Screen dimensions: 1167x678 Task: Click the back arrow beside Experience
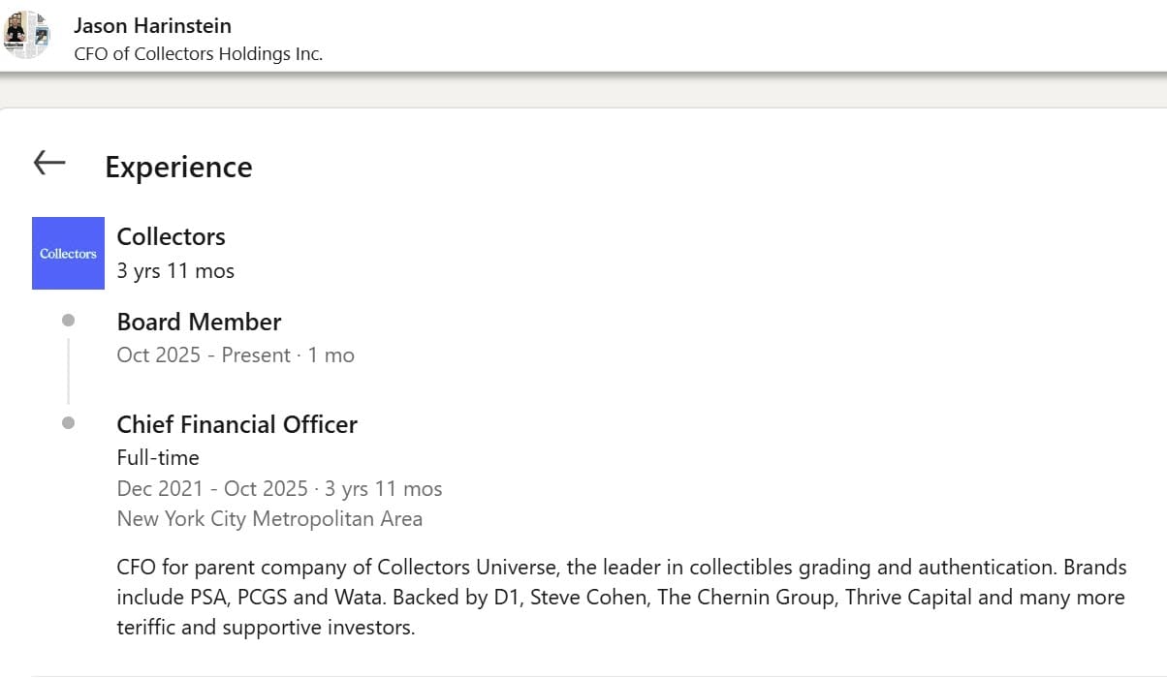coord(49,163)
